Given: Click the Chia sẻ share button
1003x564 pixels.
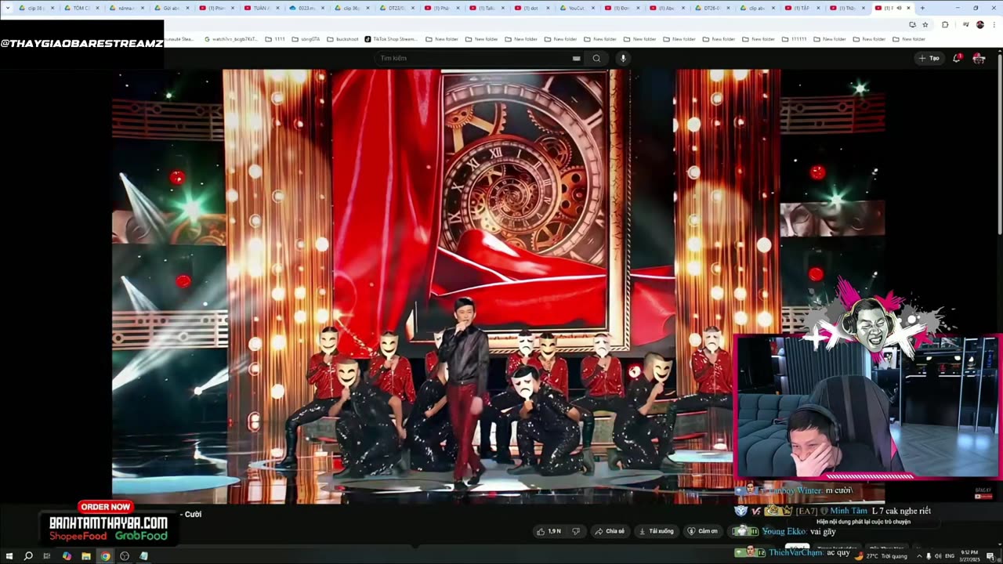Looking at the screenshot, I should coord(610,531).
